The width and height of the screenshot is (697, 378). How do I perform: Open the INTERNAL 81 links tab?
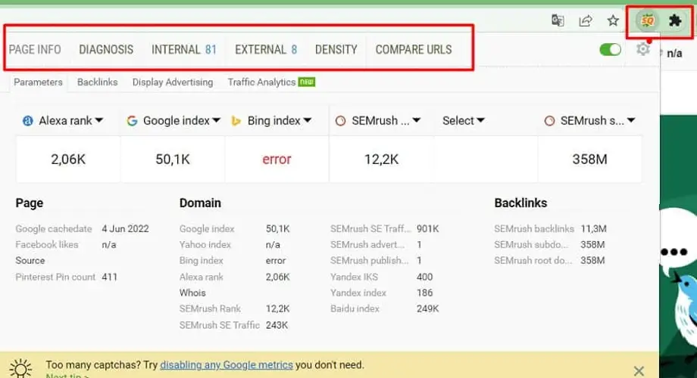[x=183, y=49]
